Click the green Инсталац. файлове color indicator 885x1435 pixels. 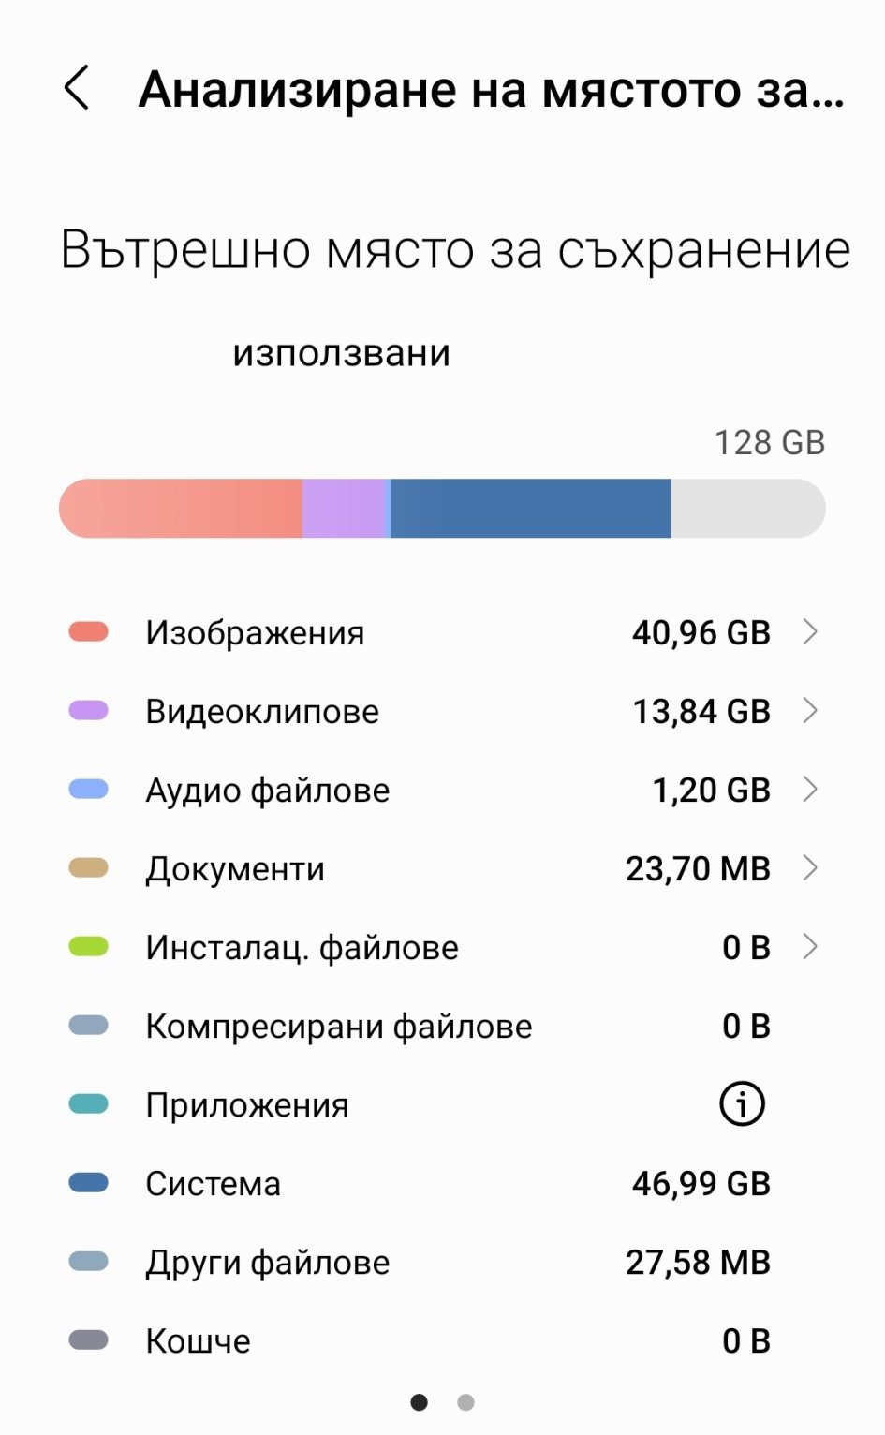point(89,947)
